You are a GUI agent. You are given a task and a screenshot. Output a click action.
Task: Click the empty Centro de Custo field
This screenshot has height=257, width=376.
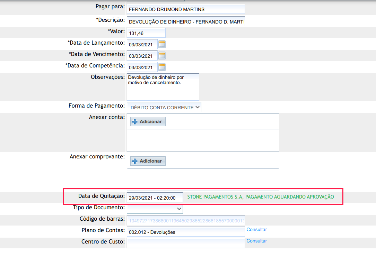click(186, 243)
